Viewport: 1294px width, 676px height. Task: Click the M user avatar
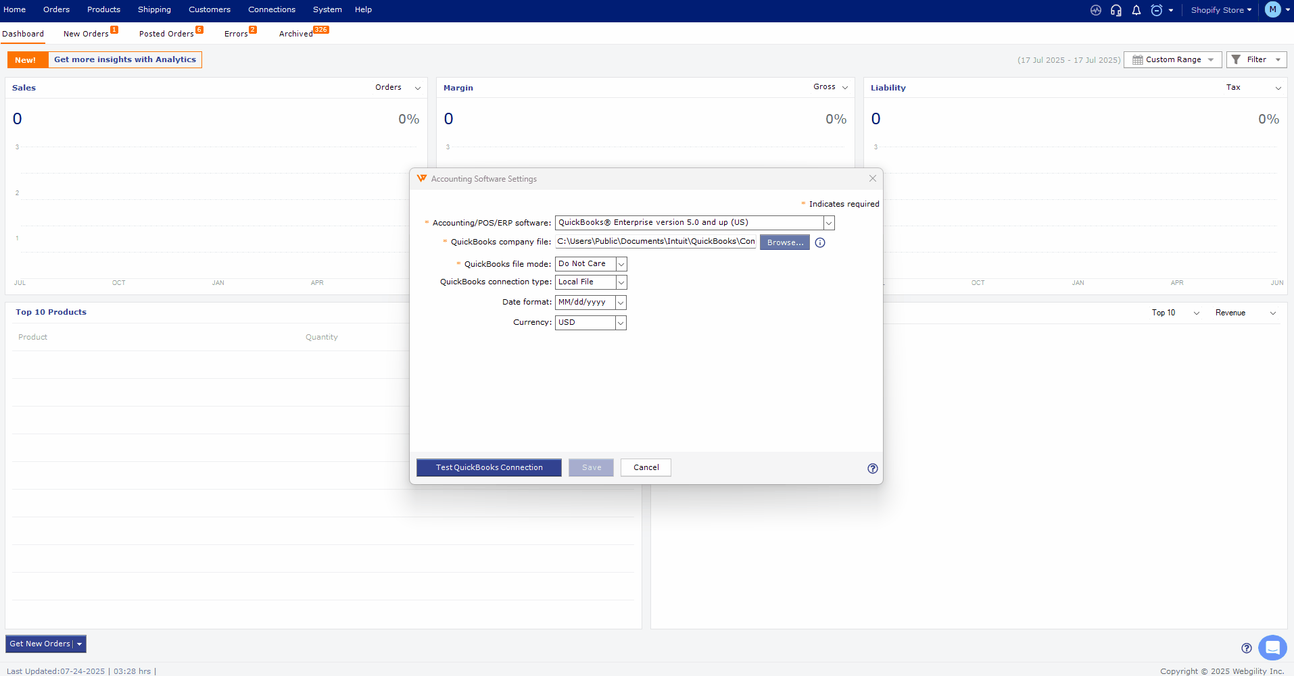click(1273, 9)
